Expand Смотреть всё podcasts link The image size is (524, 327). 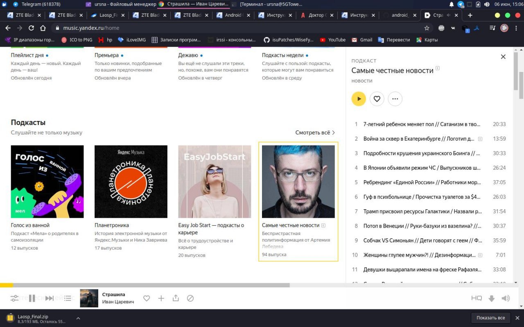coord(315,132)
